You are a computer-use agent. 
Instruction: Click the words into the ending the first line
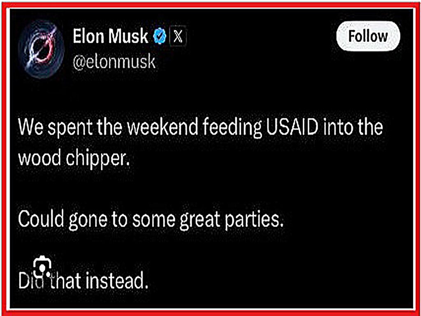pos(353,127)
